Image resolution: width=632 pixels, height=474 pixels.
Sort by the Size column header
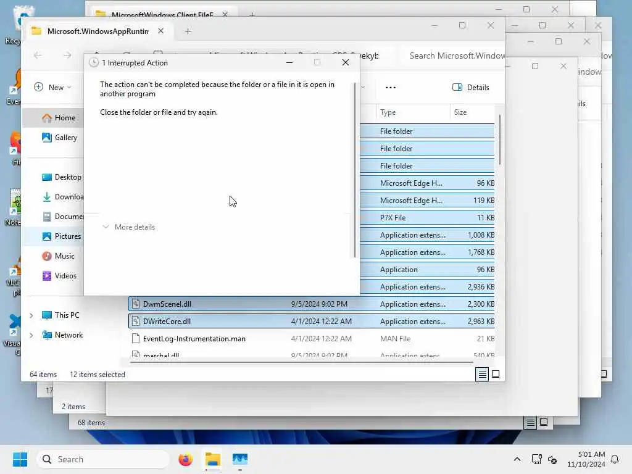pyautogui.click(x=472, y=112)
